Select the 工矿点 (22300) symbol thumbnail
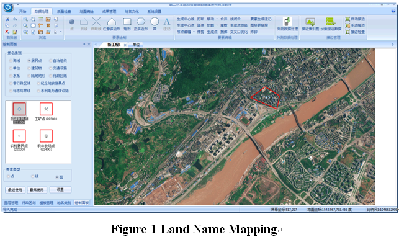This screenshot has height=237, width=399. point(46,109)
